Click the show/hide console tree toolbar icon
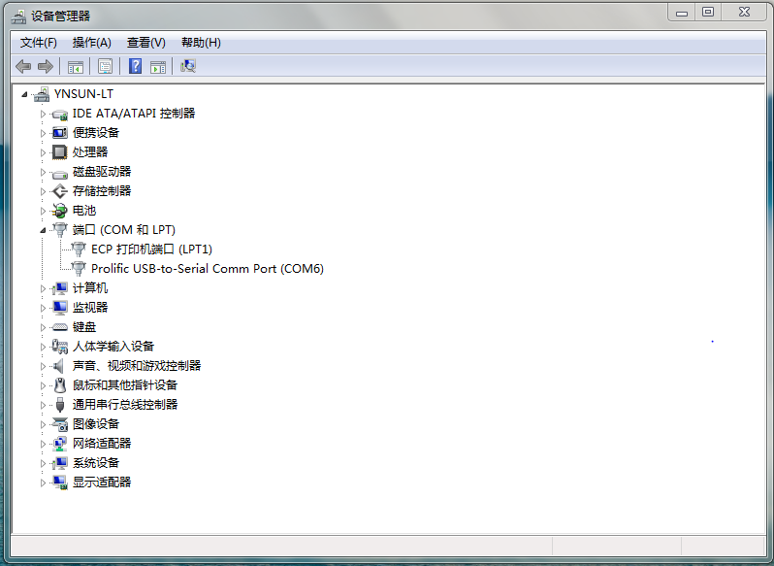774x566 pixels. (x=76, y=66)
